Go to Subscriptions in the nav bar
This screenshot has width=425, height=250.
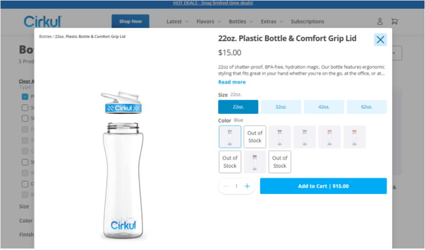click(x=307, y=22)
